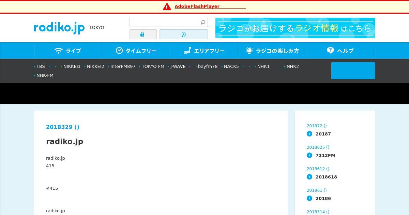Open the sidebar news item 20187

tap(323, 134)
